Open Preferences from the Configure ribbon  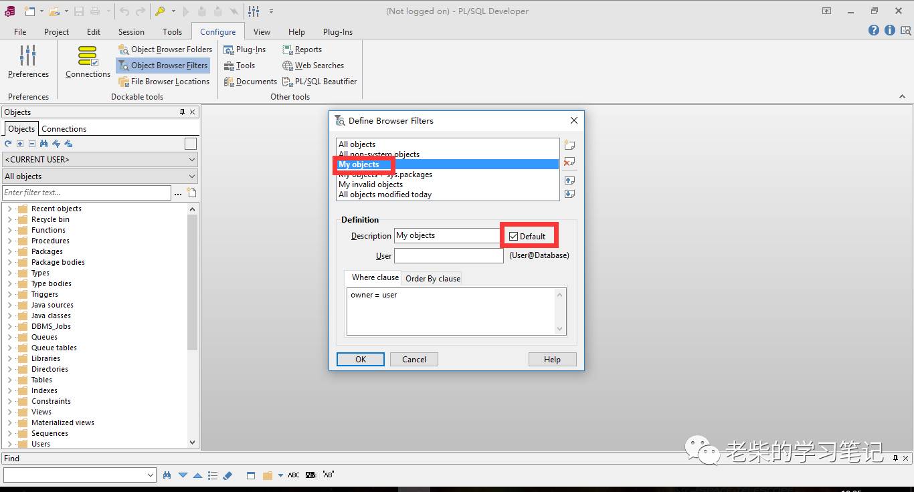(x=28, y=61)
